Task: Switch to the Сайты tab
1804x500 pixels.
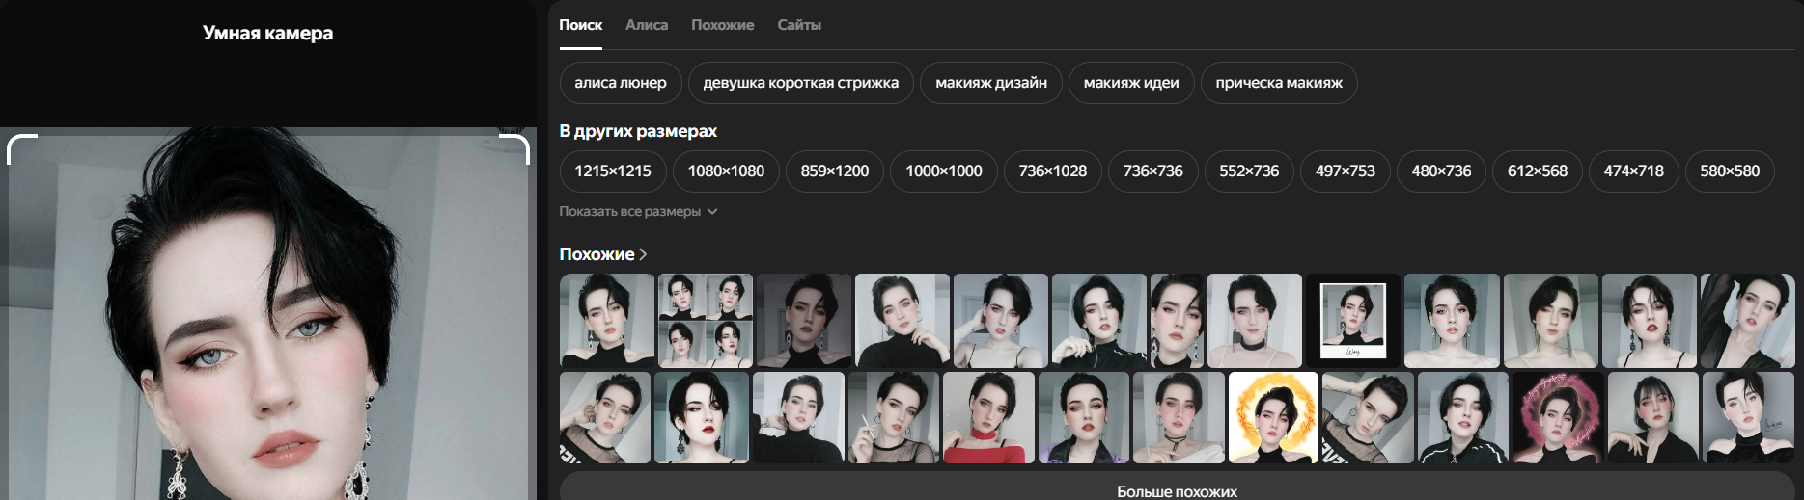Action: tap(799, 25)
